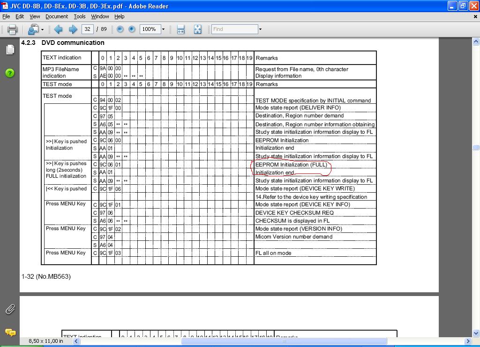Zoom out with the minus button
The width and height of the screenshot is (480, 347).
[120, 29]
